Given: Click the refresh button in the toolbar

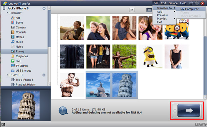Looking at the screenshot, I should [132, 10].
